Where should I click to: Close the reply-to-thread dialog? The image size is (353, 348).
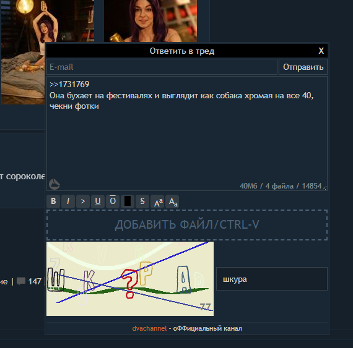tap(321, 51)
